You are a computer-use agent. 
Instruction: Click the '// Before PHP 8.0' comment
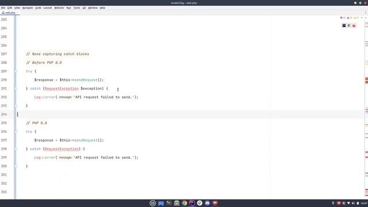[x=44, y=63]
